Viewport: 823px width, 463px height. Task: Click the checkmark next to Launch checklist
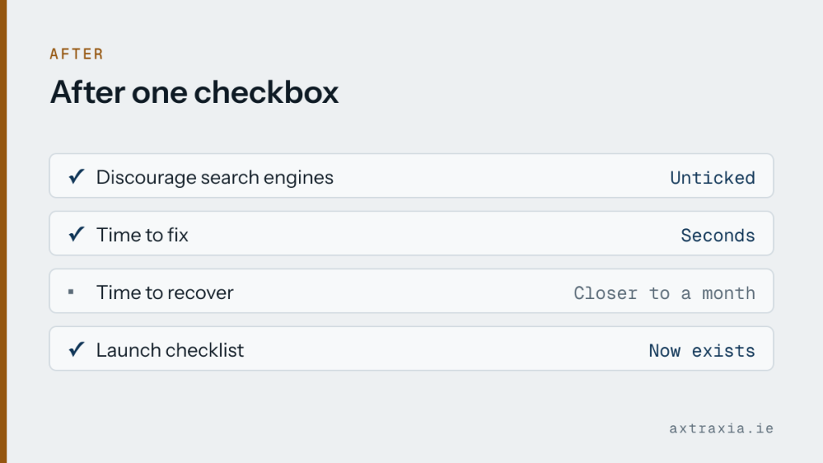click(76, 350)
